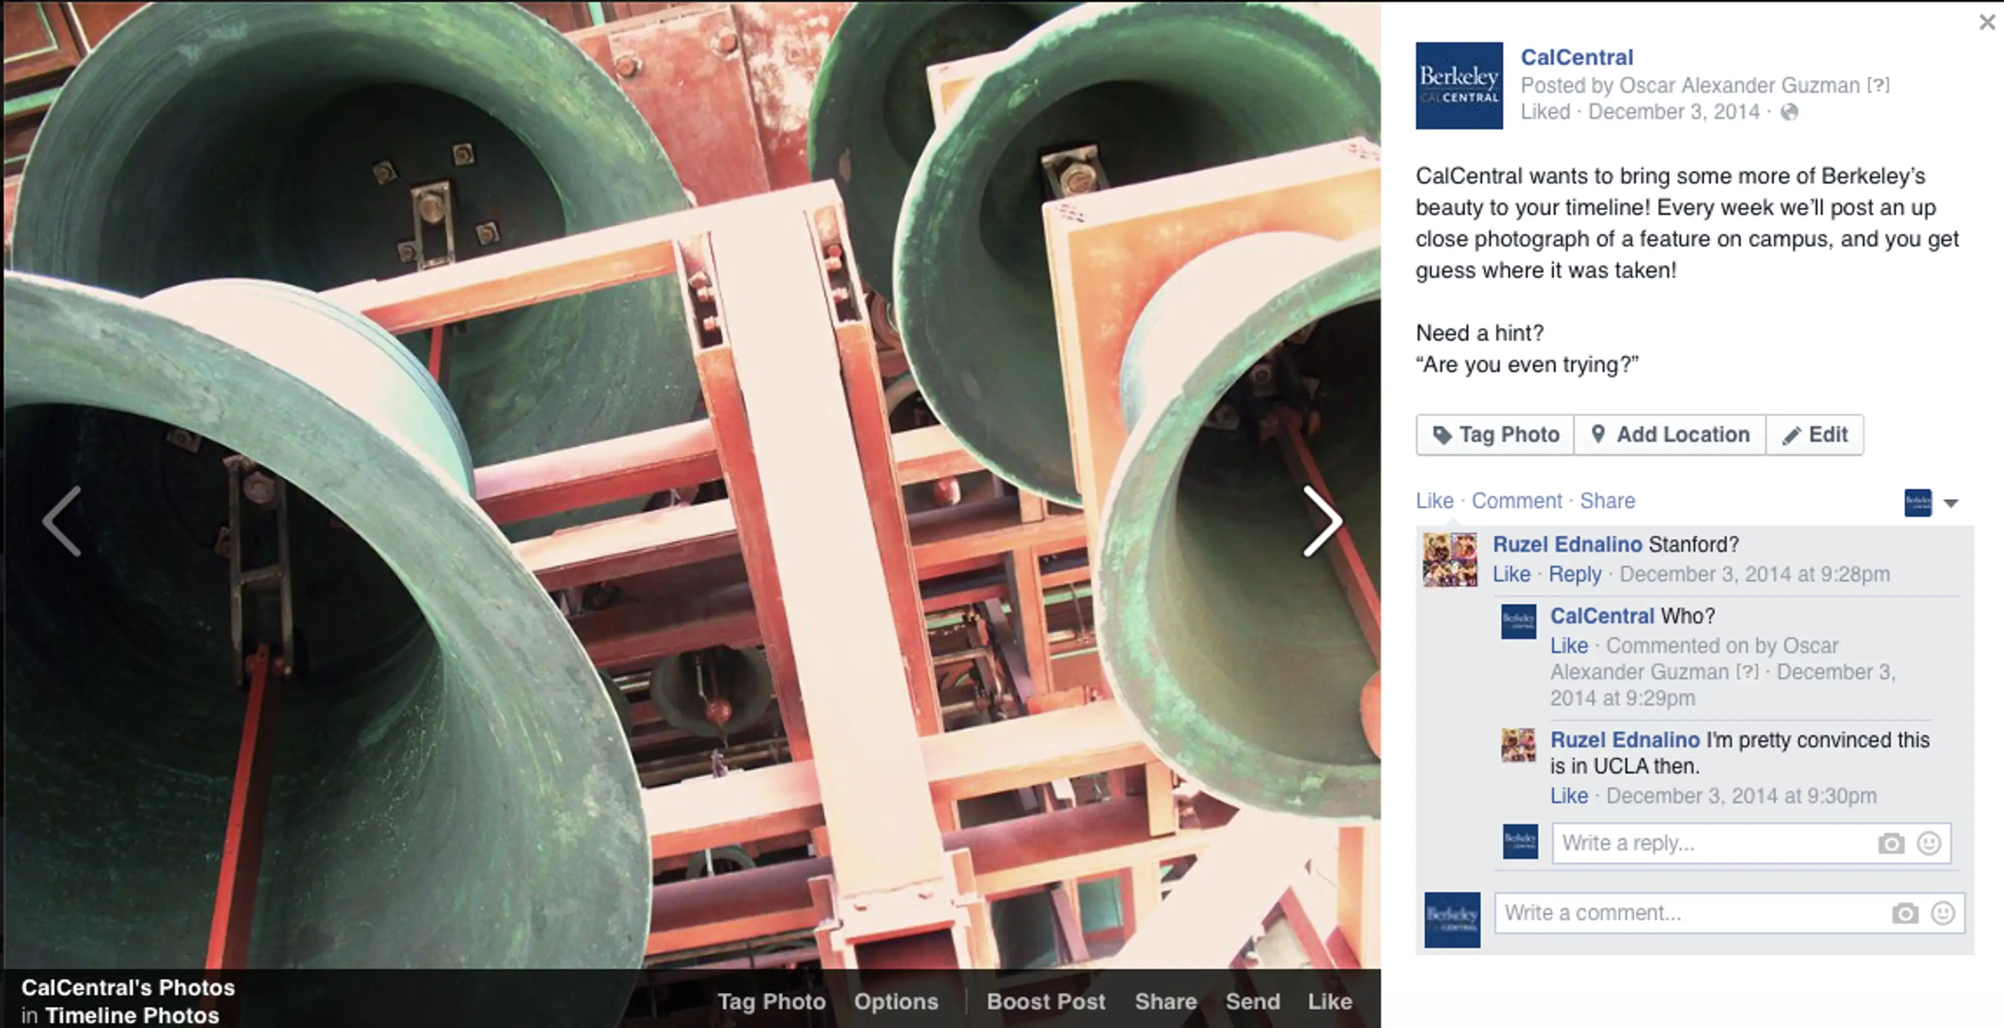Go to the previous photo arrow
The height and width of the screenshot is (1028, 2004).
62,521
